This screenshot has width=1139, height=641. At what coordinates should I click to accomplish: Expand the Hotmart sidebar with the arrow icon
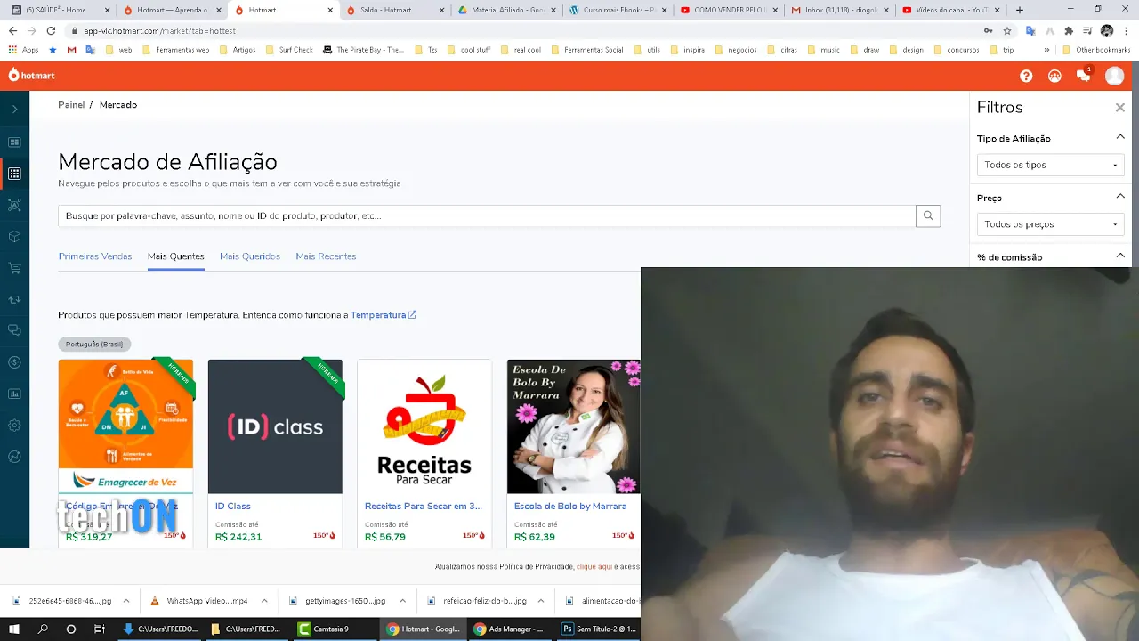[14, 110]
